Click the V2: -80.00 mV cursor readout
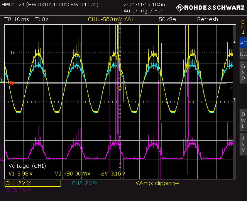 coord(73,174)
